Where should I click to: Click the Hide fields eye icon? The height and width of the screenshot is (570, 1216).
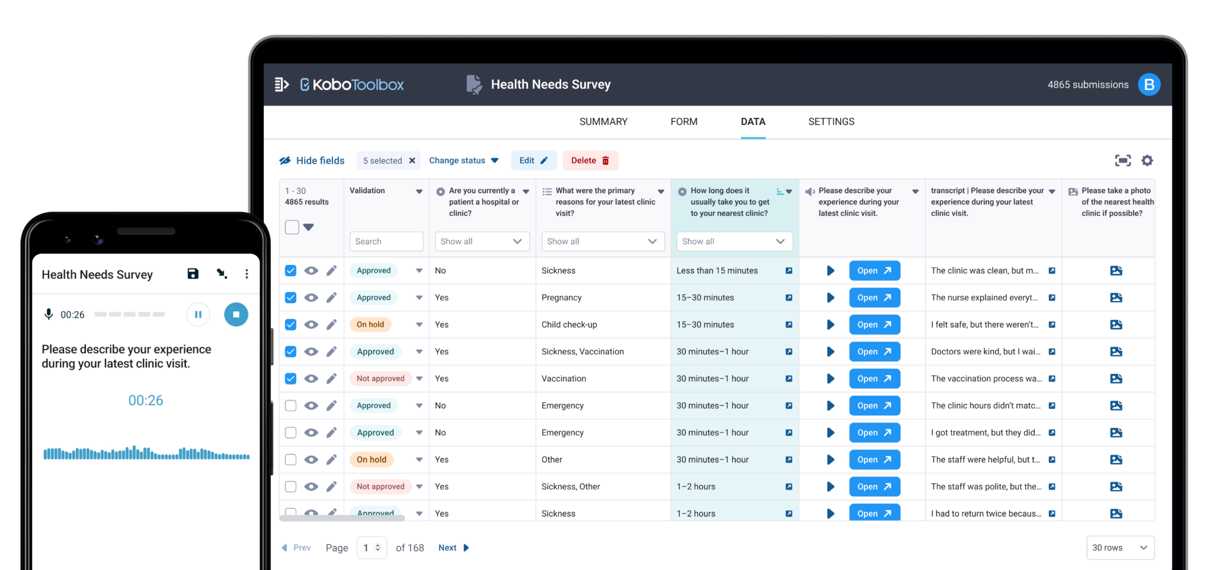(285, 161)
